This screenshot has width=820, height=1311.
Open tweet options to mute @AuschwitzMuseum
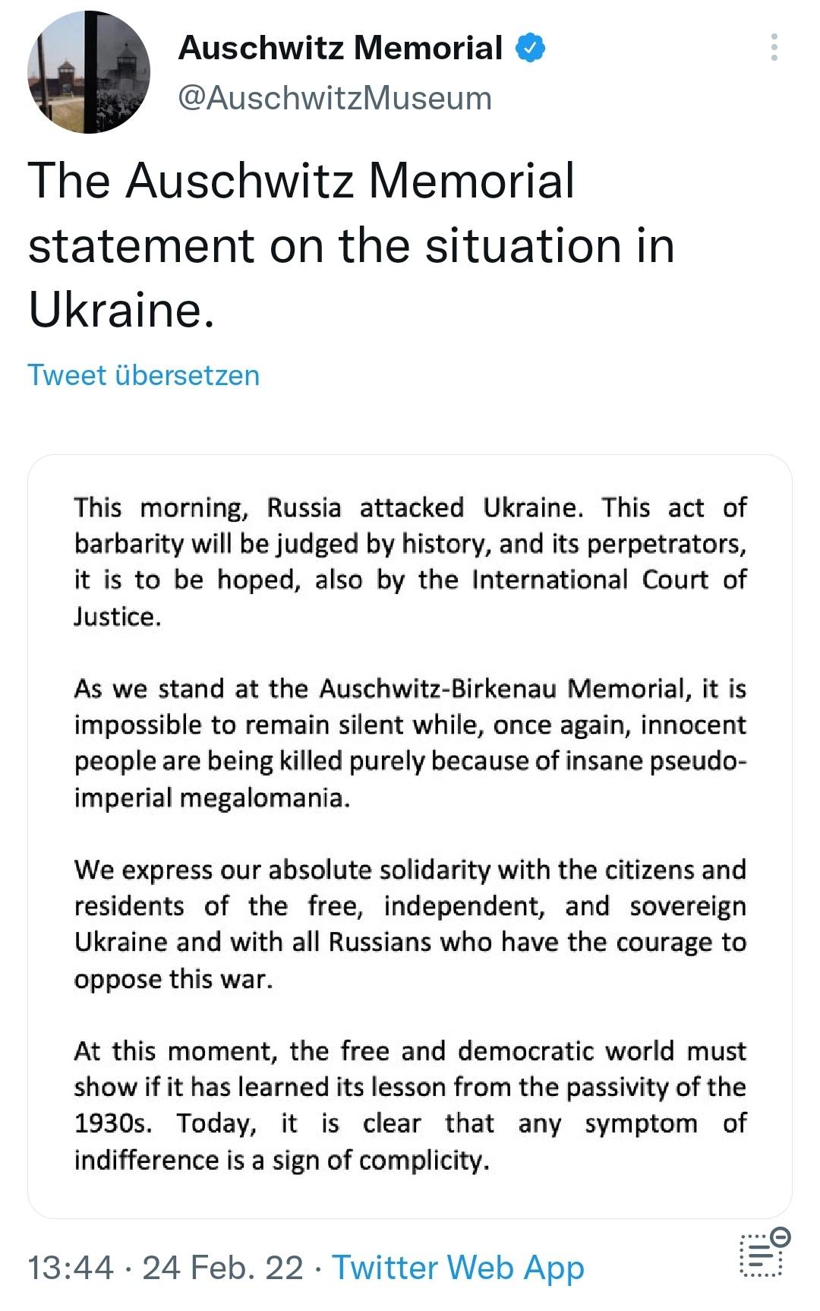click(x=774, y=47)
